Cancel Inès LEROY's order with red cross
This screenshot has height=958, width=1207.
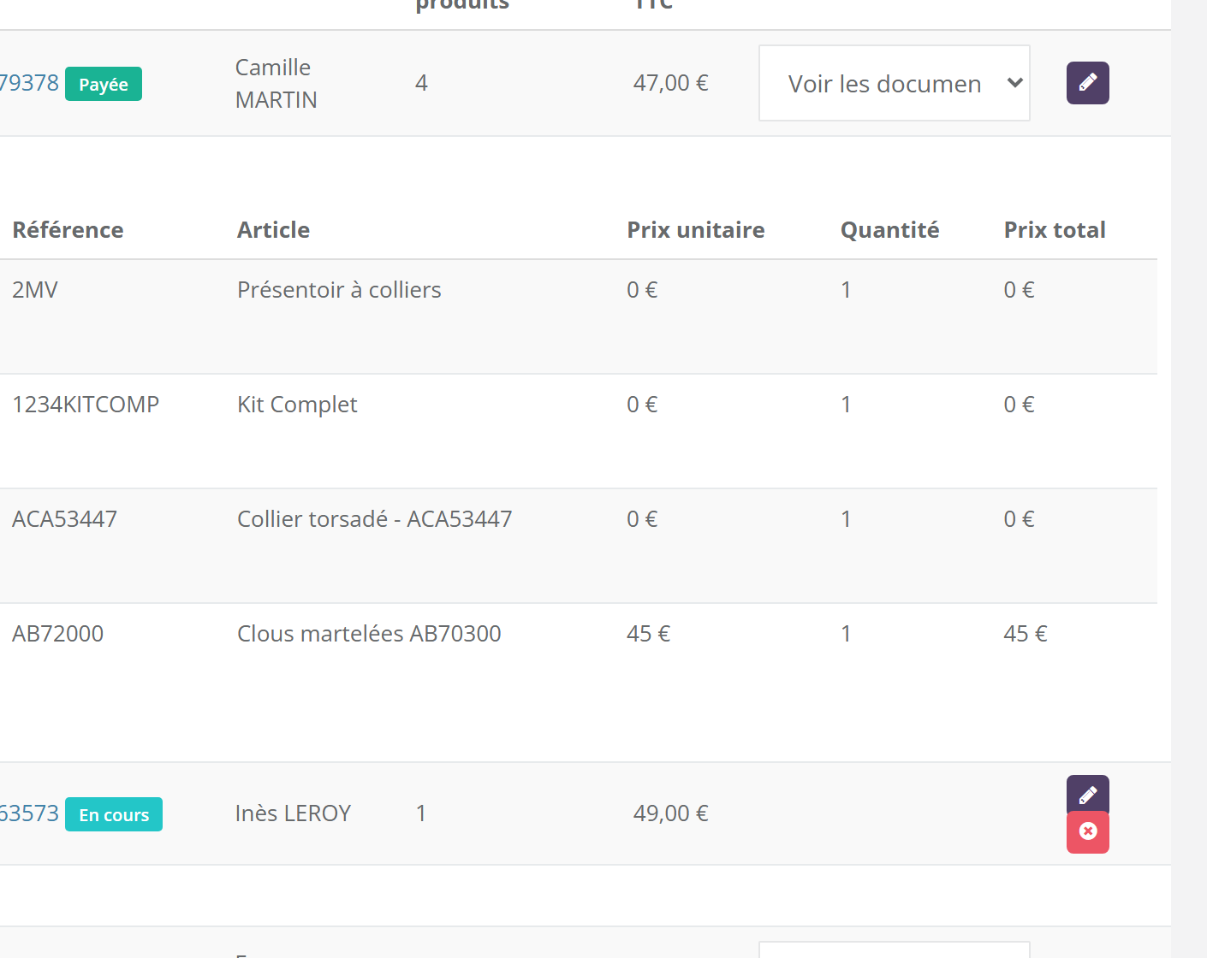click(x=1087, y=832)
